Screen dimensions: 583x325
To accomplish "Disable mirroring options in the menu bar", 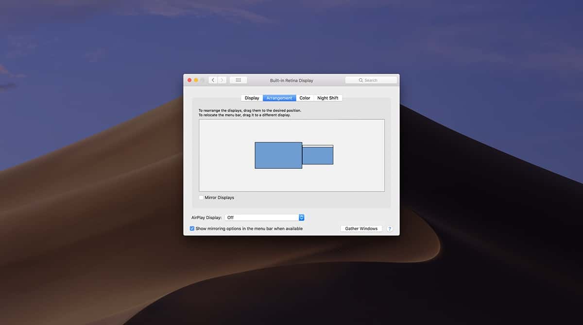I will [x=191, y=228].
